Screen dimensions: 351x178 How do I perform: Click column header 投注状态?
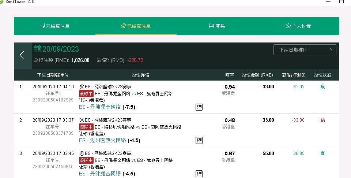(322, 75)
